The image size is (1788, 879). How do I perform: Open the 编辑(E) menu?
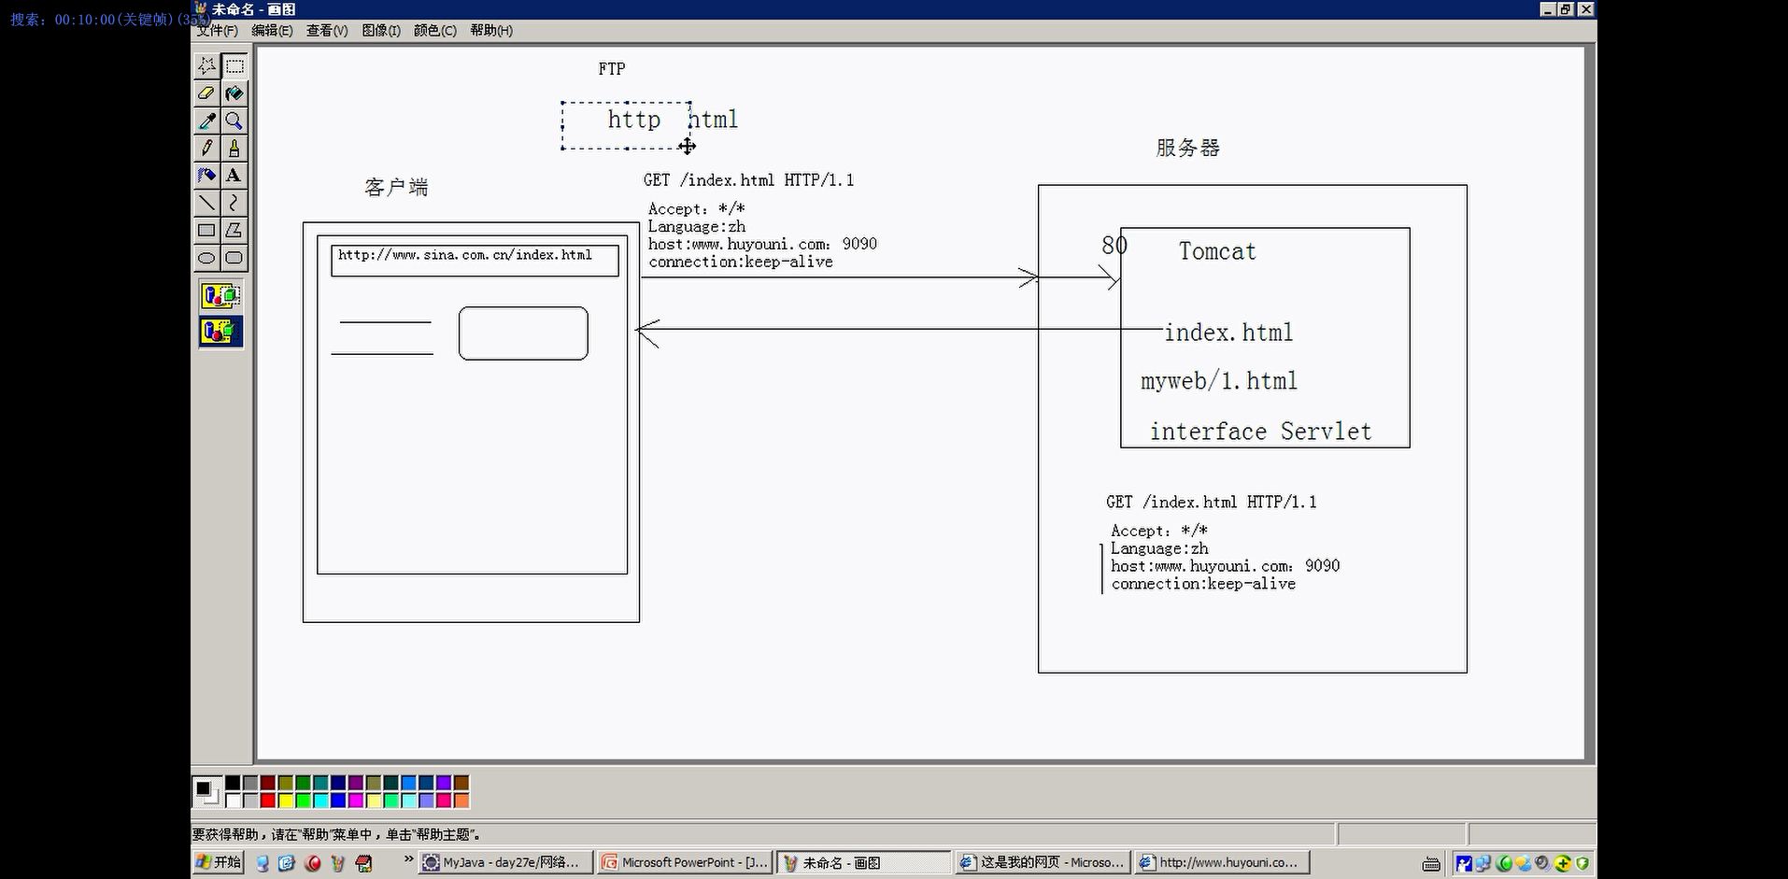tap(272, 31)
